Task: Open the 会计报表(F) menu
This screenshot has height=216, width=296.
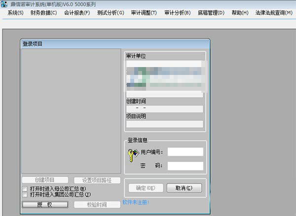Action: [77, 12]
